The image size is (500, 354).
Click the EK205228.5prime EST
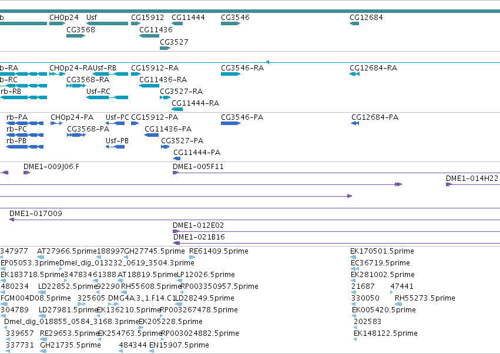pos(141,328)
